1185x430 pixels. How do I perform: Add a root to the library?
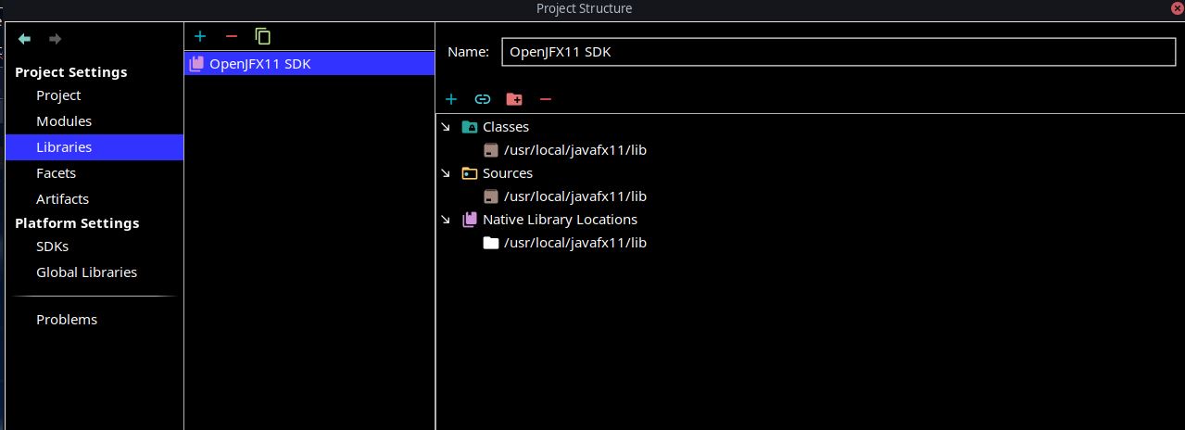click(451, 99)
